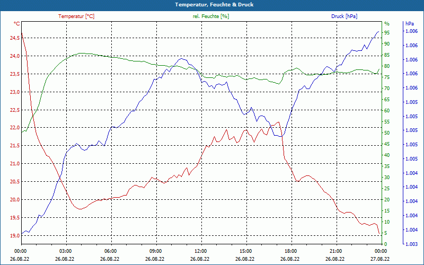Click the 20,0 temperature axis value
Screen dimensions: 424x265
pyautogui.click(x=15, y=200)
